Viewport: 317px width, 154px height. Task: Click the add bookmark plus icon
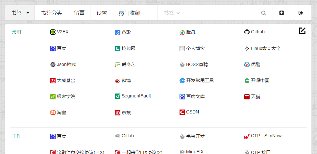click(x=281, y=13)
